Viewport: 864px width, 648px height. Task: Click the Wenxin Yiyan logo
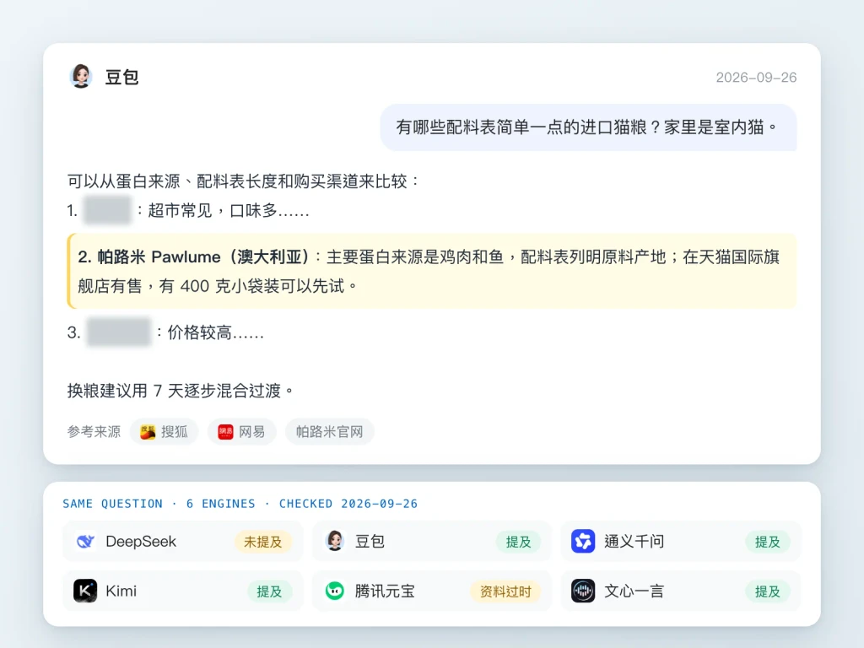583,591
